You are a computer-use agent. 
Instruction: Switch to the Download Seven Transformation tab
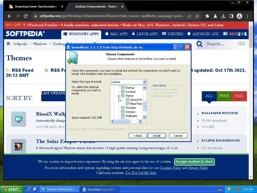pyautogui.click(x=36, y=7)
